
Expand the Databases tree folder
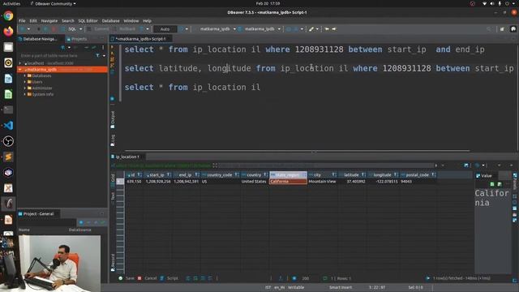tap(25, 75)
